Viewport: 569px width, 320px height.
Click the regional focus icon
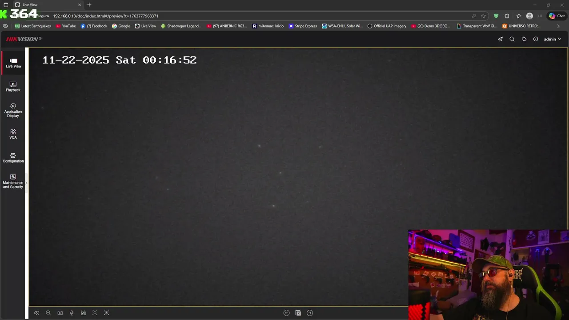tap(95, 313)
